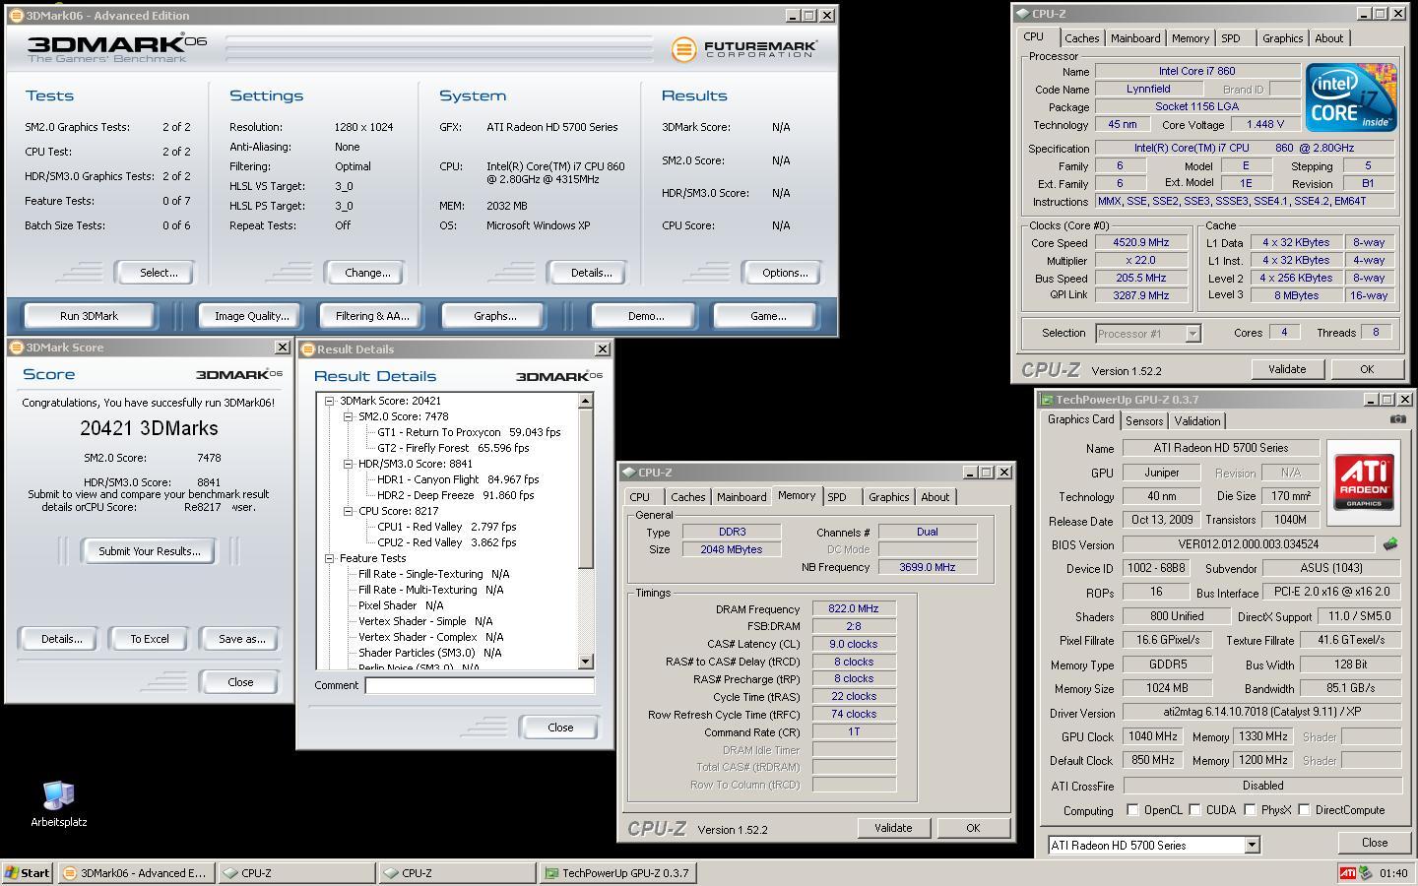This screenshot has width=1418, height=886.
Task: Click the BIOS version save chip icon
Action: coord(1390,543)
